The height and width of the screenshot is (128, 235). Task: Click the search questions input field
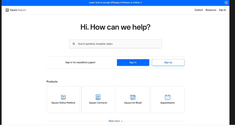click(115, 44)
